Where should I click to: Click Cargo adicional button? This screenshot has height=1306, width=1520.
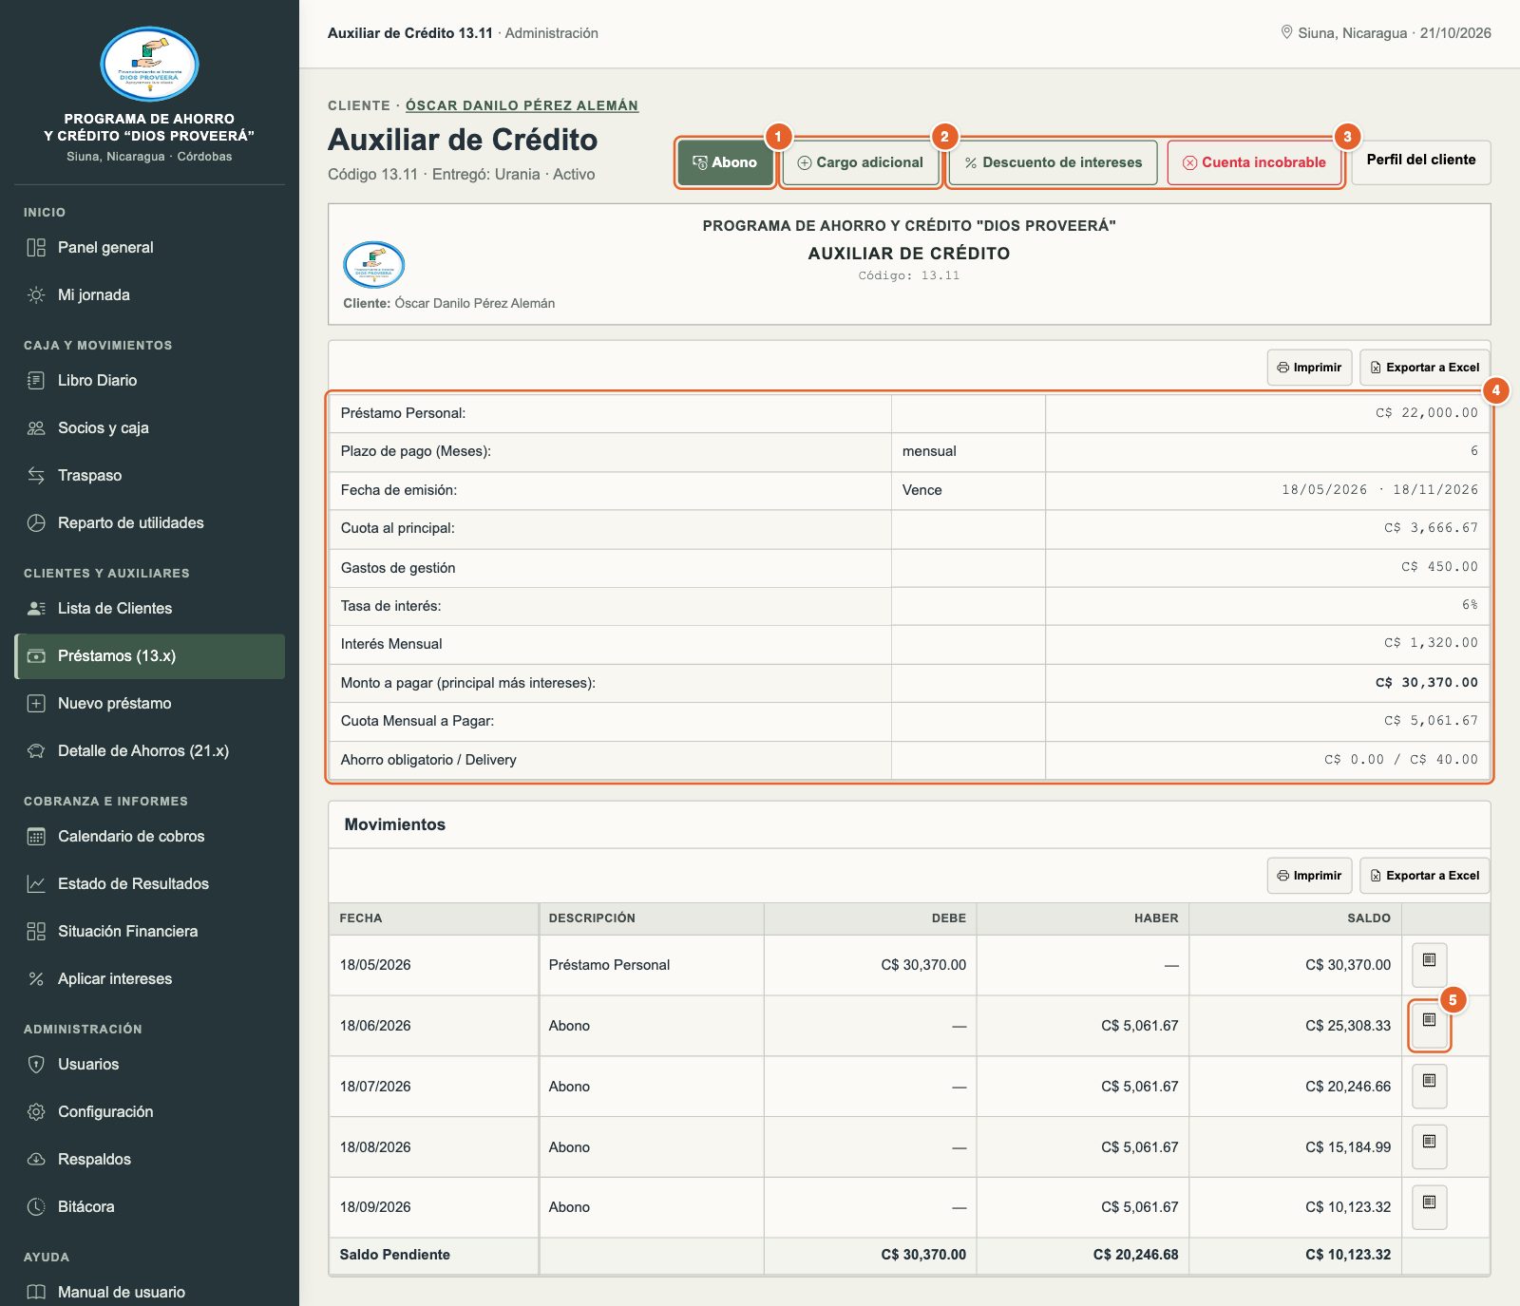(x=860, y=162)
